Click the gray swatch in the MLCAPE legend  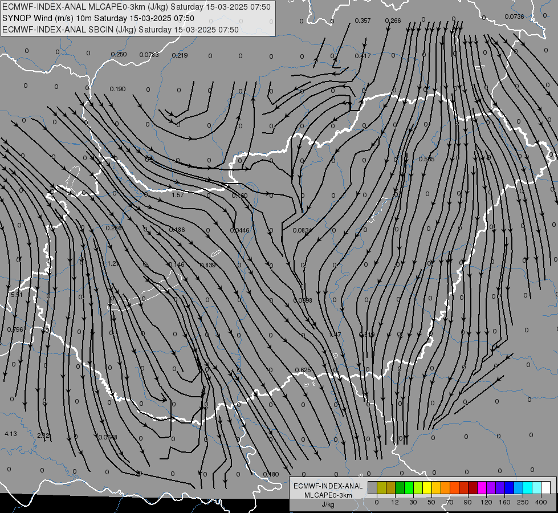tap(373, 488)
